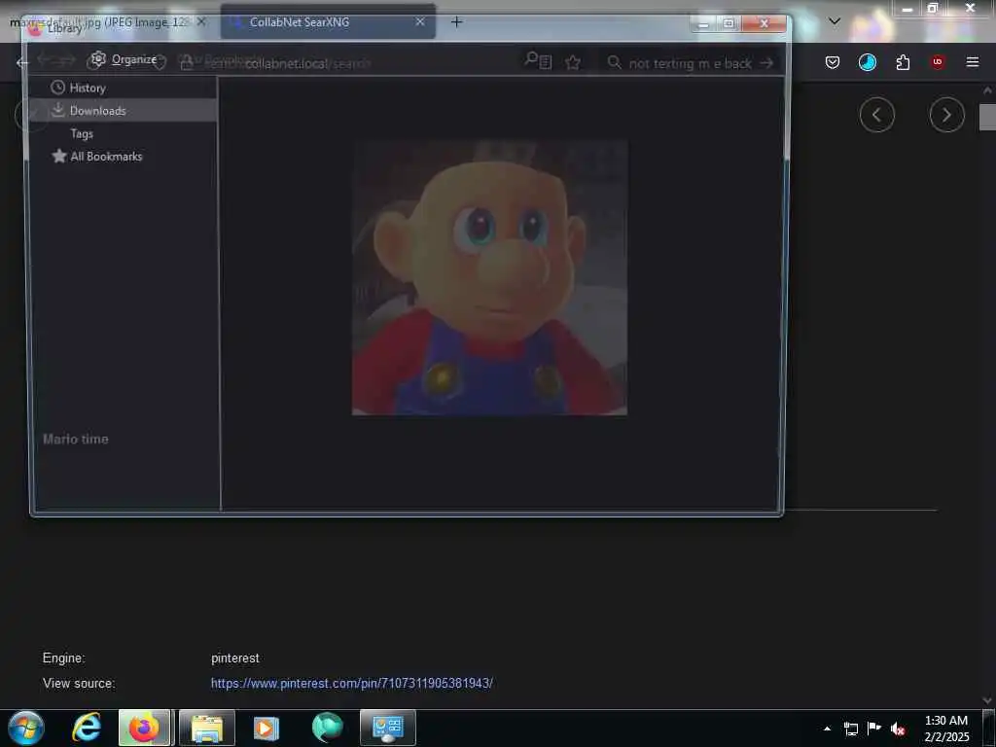This screenshot has height=747, width=996.
Task: Open the Save to Pocket button
Action: (x=833, y=62)
